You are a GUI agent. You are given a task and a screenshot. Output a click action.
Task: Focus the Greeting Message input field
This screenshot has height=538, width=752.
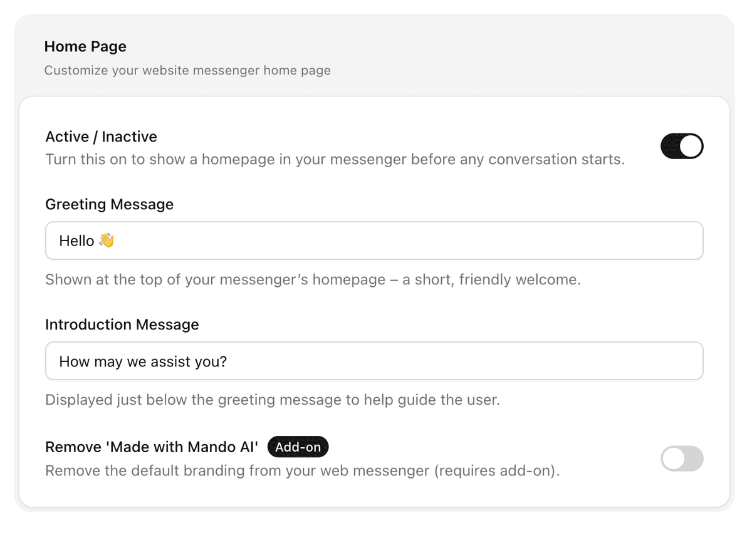pos(374,241)
